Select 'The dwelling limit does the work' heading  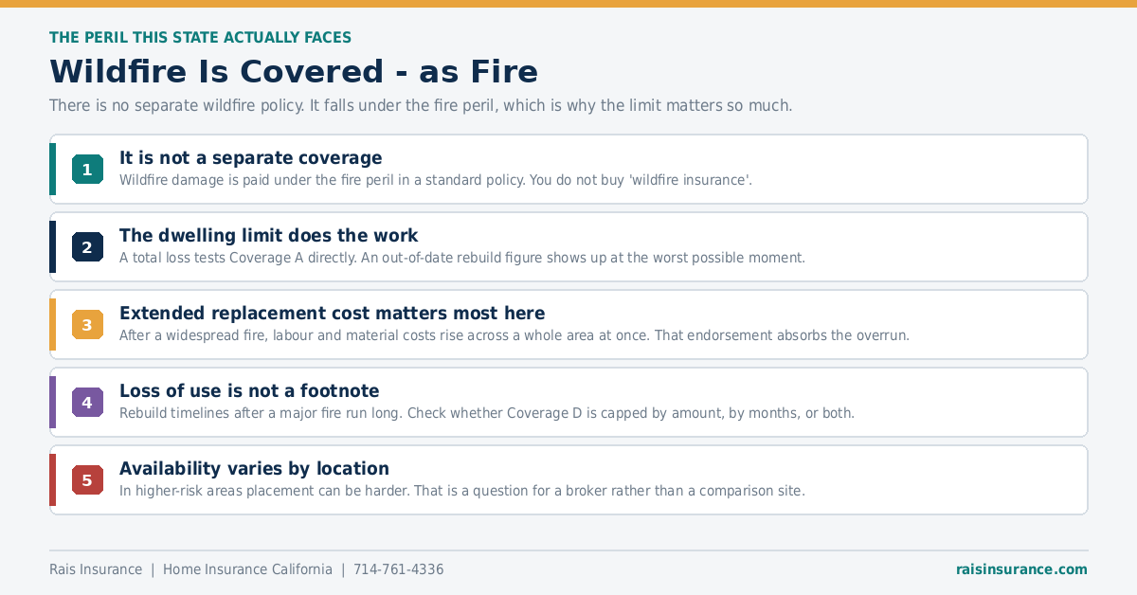click(268, 236)
